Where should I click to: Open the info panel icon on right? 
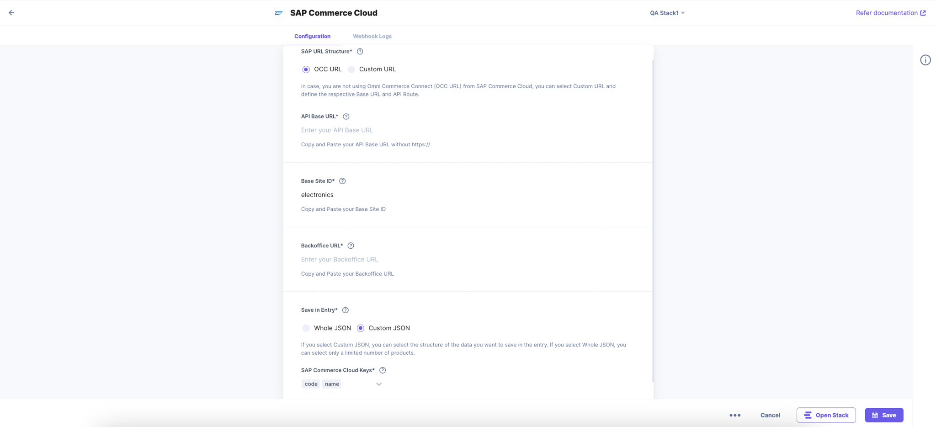pos(925,60)
